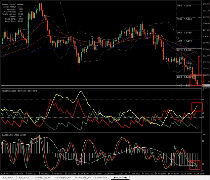
Task: Click the left tab-scroll arrow
Action: click(x=205, y=178)
